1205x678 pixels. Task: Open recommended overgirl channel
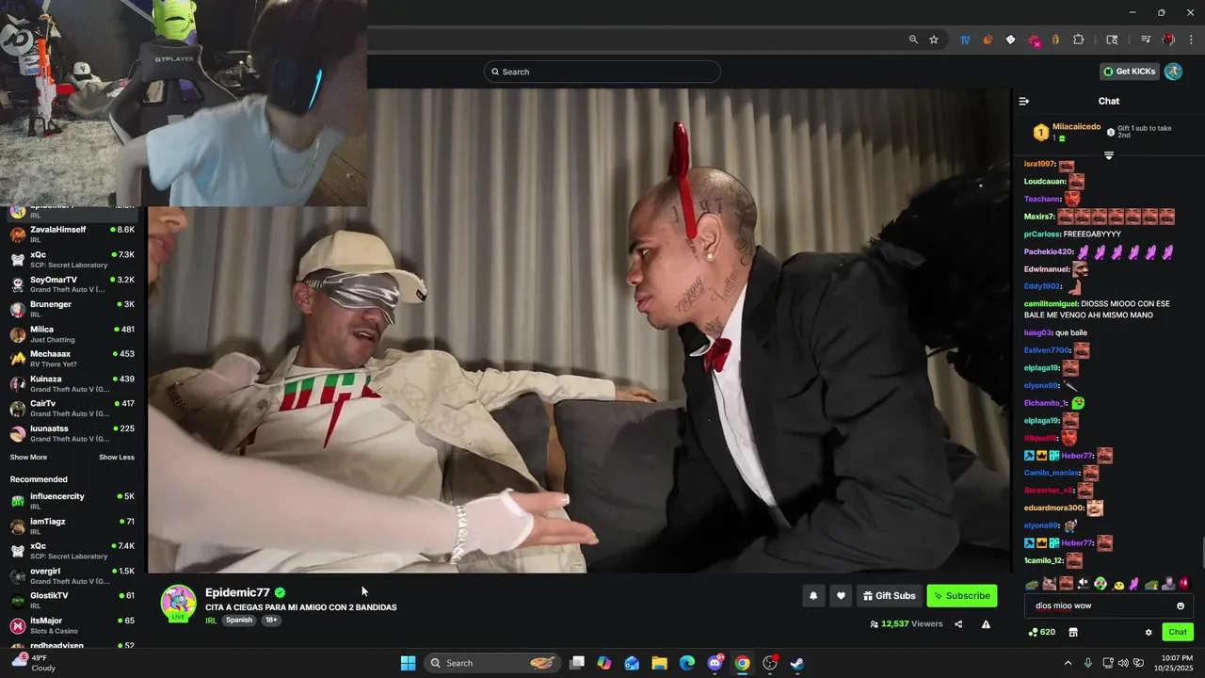tap(72, 576)
